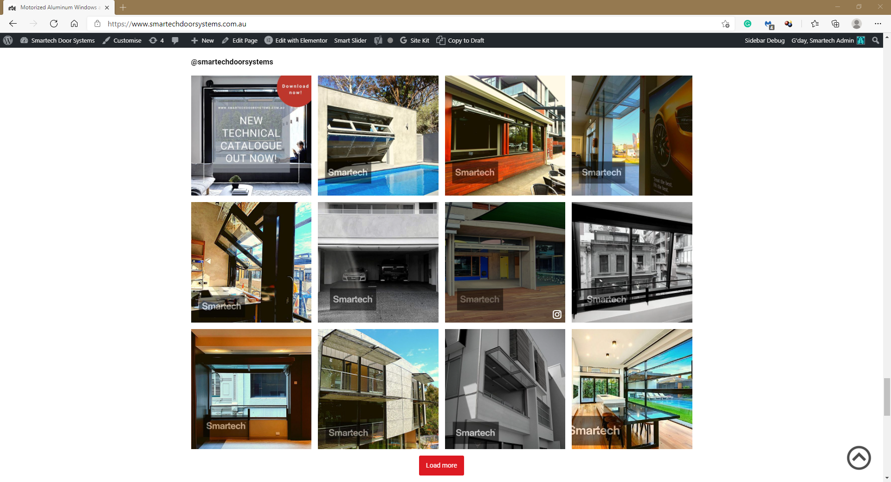Open the black-and-white garage cars photo
891x482 pixels.
point(378,262)
